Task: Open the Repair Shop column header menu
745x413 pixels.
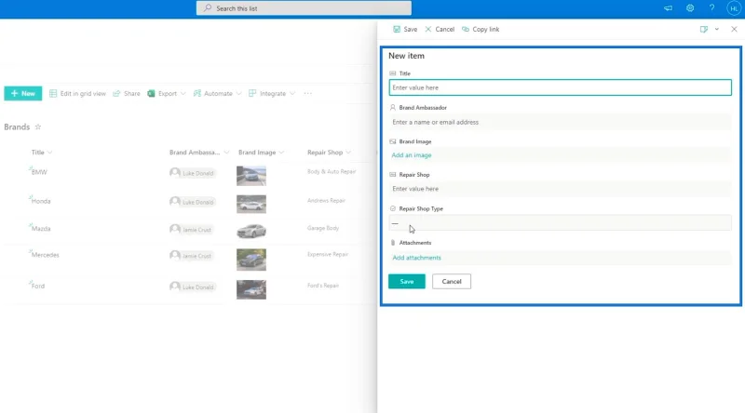Action: (x=329, y=153)
